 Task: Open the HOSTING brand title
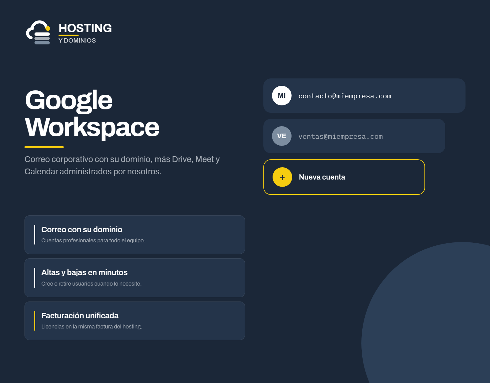85,28
